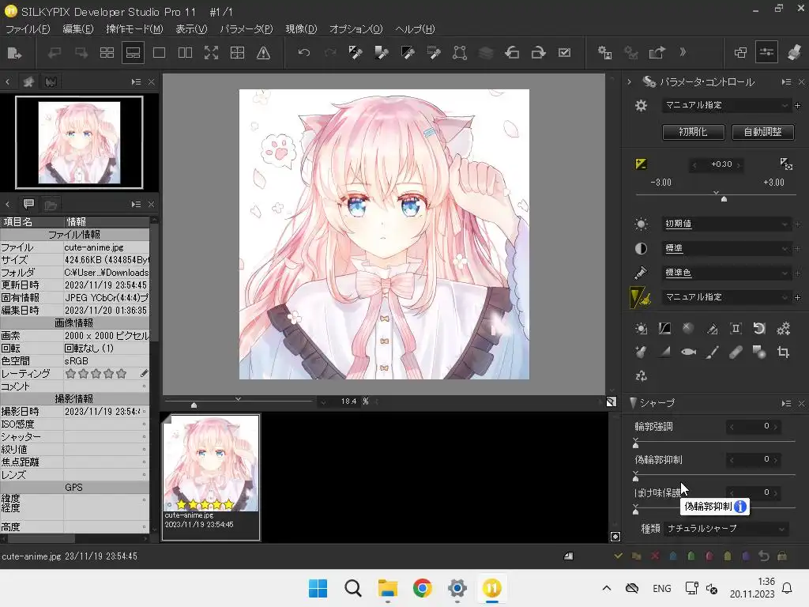Open the sharpness dropdown マニュアル指定
Image resolution: width=809 pixels, height=607 pixels.
pos(726,297)
